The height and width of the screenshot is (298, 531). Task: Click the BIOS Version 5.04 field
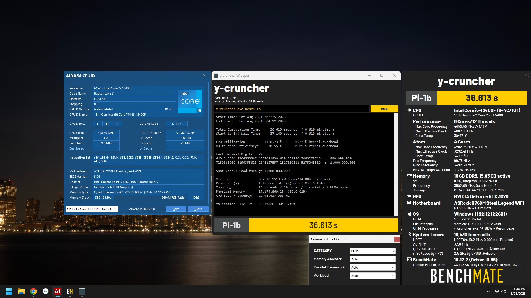tap(149, 177)
